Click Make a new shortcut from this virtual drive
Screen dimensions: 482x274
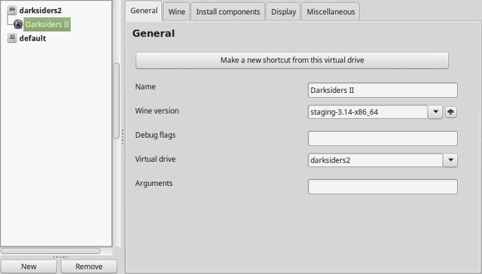pos(293,60)
